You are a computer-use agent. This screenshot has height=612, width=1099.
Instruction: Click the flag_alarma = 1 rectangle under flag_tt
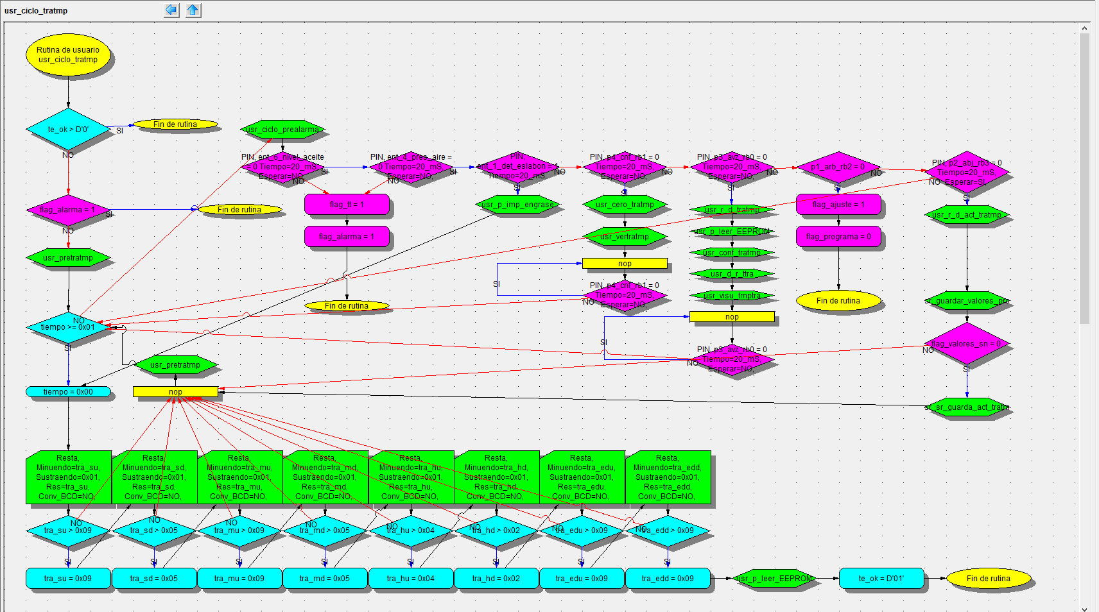coord(347,237)
